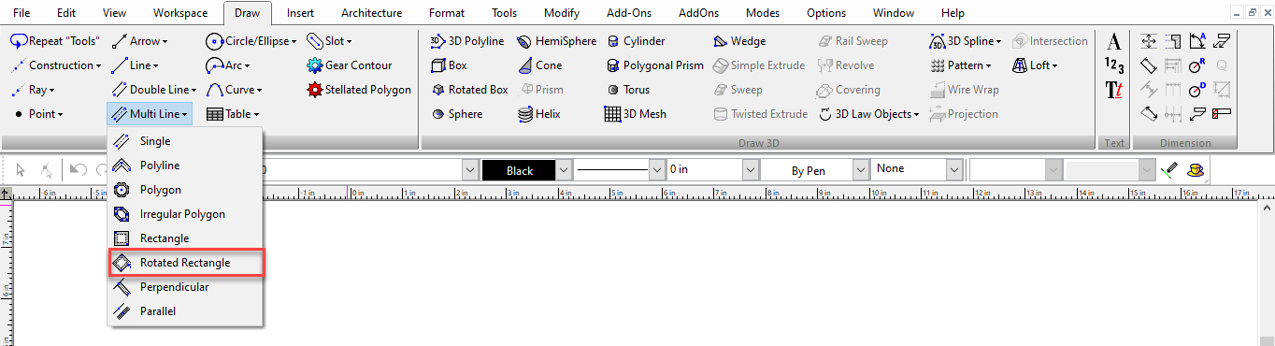Switch to the Modify menu tab
This screenshot has height=346, width=1275.
pos(561,13)
